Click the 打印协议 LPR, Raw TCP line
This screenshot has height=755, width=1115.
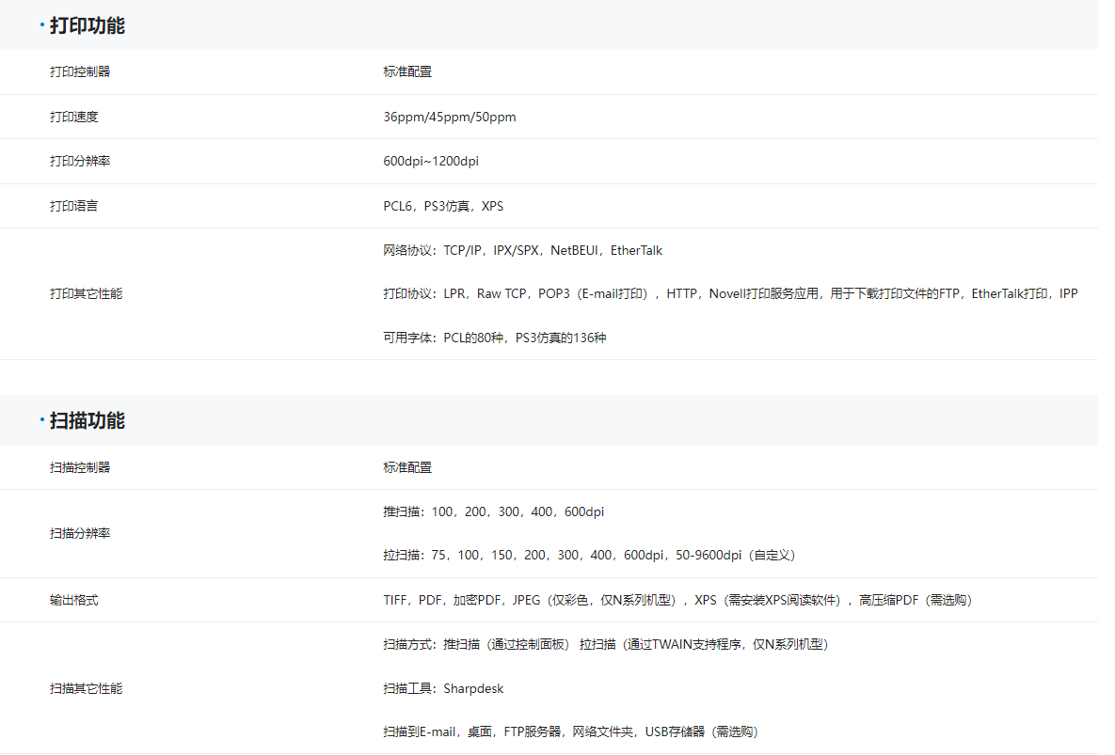point(729,293)
